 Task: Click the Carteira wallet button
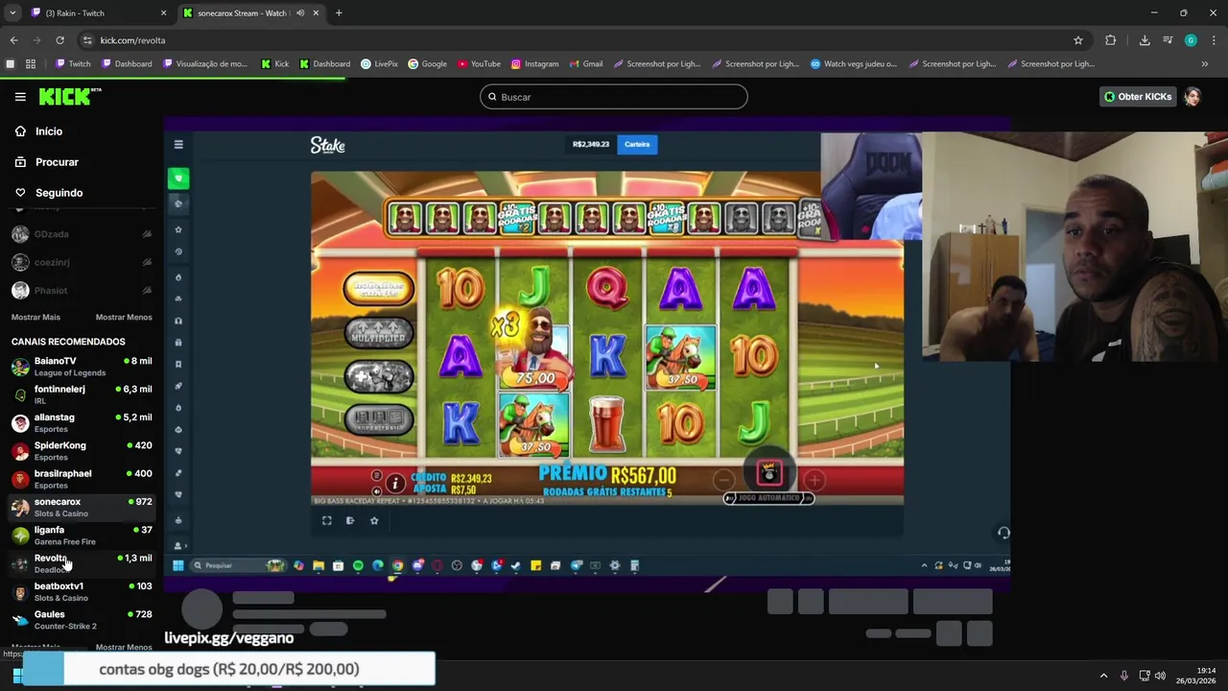[x=637, y=144]
